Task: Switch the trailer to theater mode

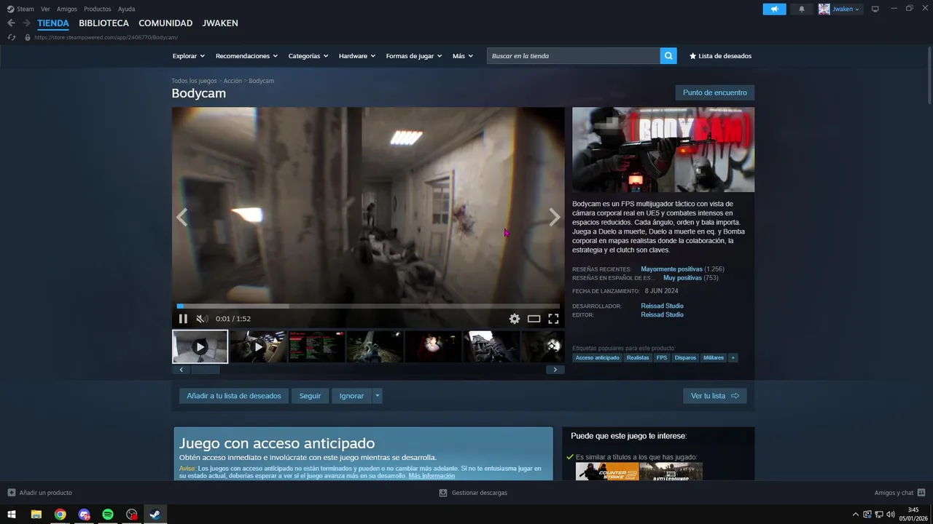Action: [534, 319]
